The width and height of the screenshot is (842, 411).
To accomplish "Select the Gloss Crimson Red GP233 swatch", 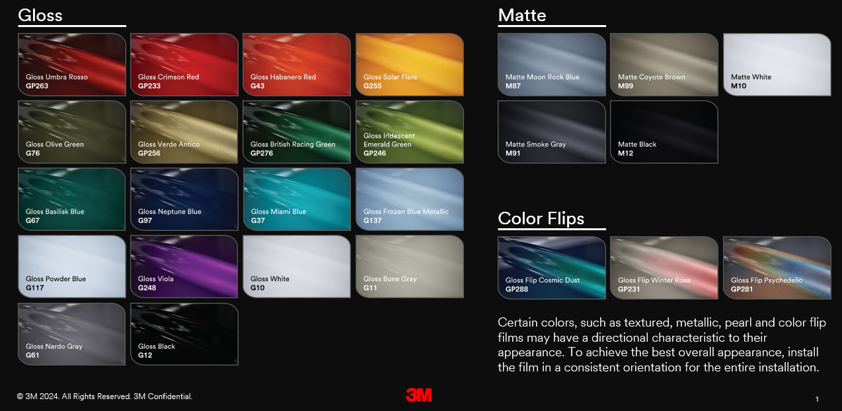I will tap(184, 65).
